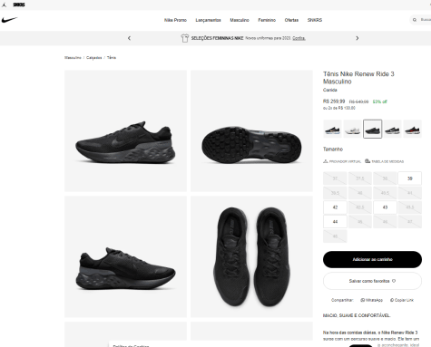This screenshot has height=347, width=431.
Task: Open the Nike Promo menu
Action: [x=175, y=20]
